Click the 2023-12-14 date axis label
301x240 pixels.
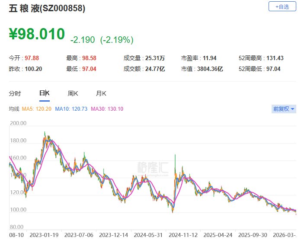[113, 235]
